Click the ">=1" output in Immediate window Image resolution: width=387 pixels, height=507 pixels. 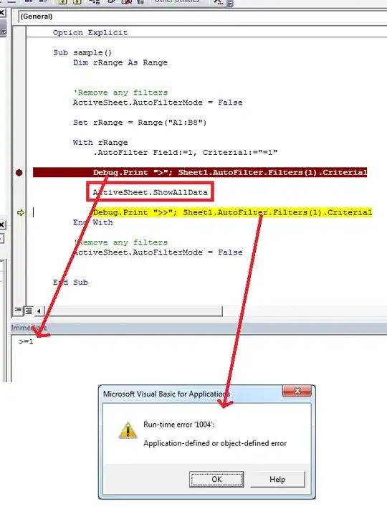(x=26, y=342)
